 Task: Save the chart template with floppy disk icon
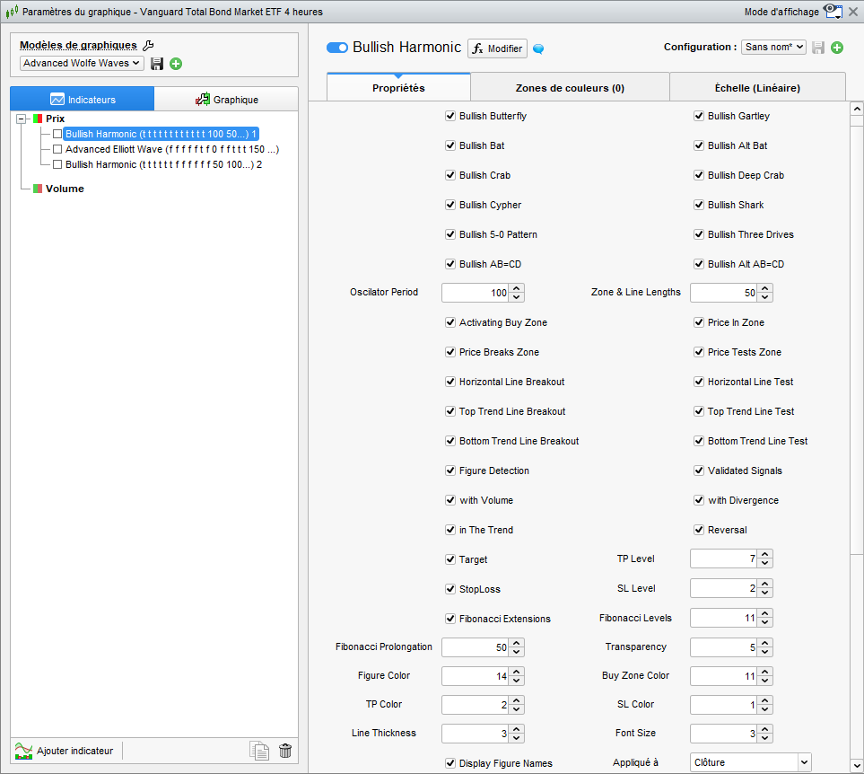(157, 64)
